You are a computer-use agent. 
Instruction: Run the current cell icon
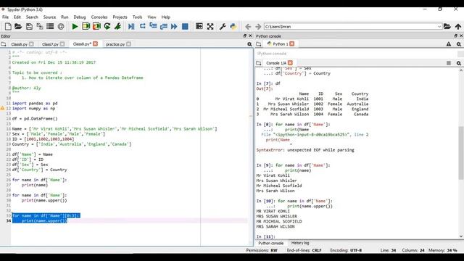click(86, 26)
